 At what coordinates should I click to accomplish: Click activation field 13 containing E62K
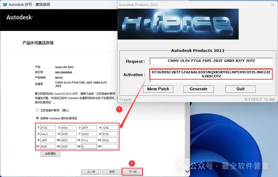(48, 146)
